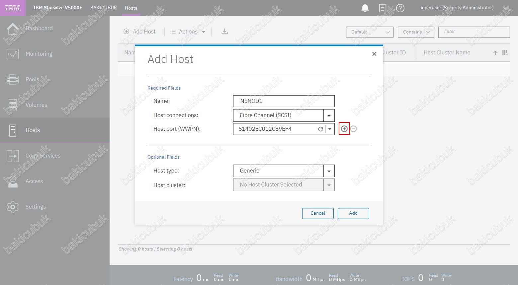Click the Volumes icon
Image resolution: width=518 pixels, height=285 pixels.
pyautogui.click(x=13, y=105)
